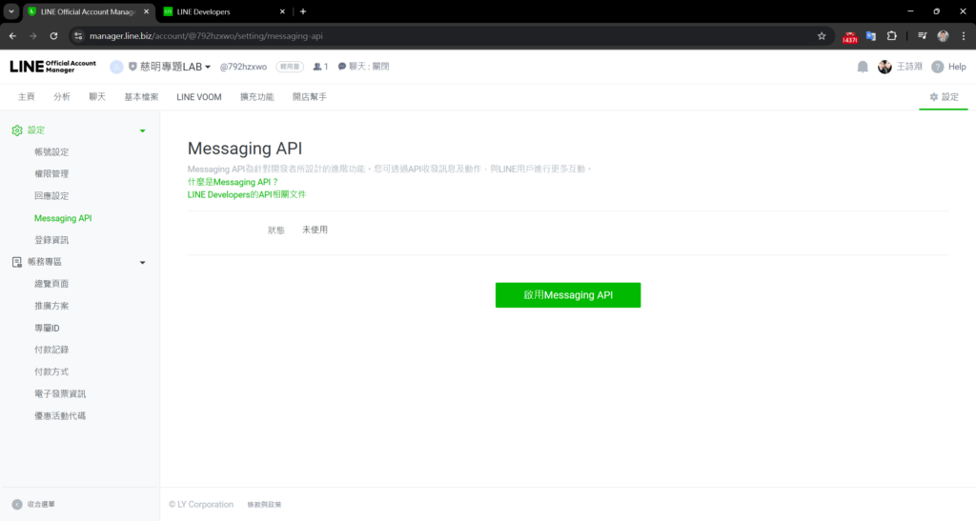Open the 主頁 top navigation tab
The height and width of the screenshot is (521, 976).
pyautogui.click(x=26, y=97)
